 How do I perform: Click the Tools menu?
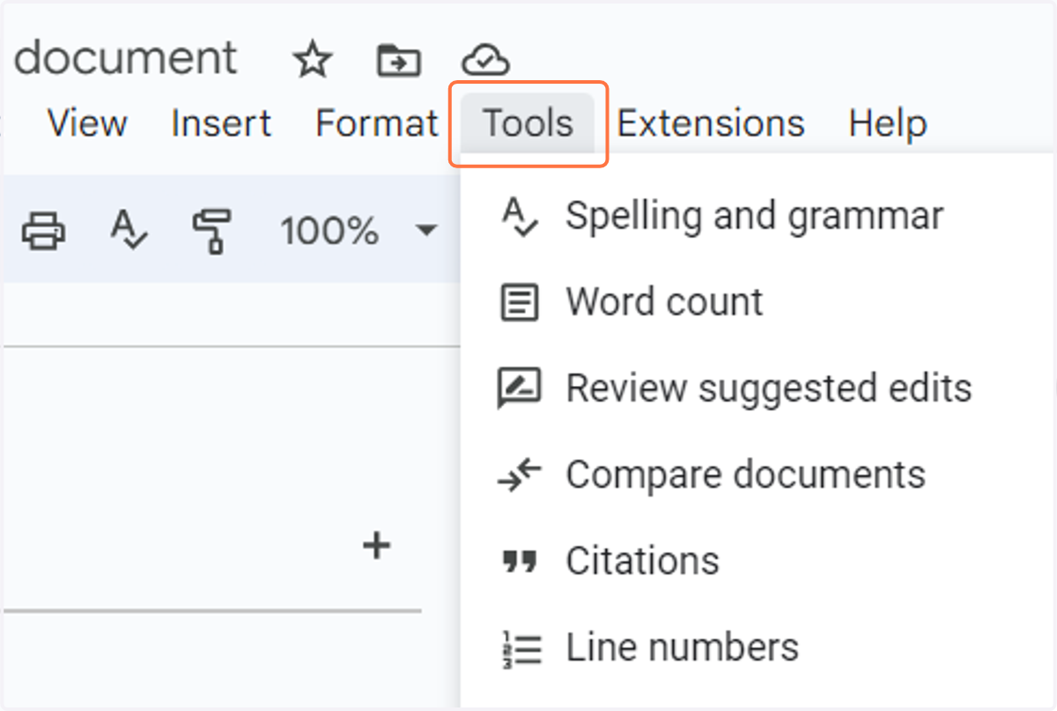(x=528, y=123)
